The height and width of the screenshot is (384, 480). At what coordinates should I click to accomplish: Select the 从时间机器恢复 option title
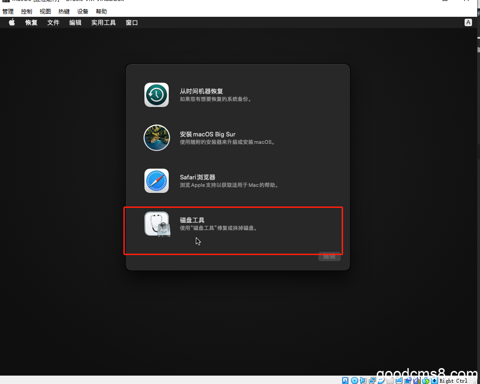point(201,91)
